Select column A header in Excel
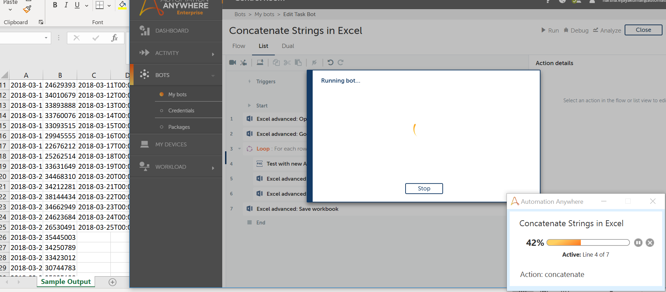This screenshot has width=666, height=292. pyautogui.click(x=26, y=75)
